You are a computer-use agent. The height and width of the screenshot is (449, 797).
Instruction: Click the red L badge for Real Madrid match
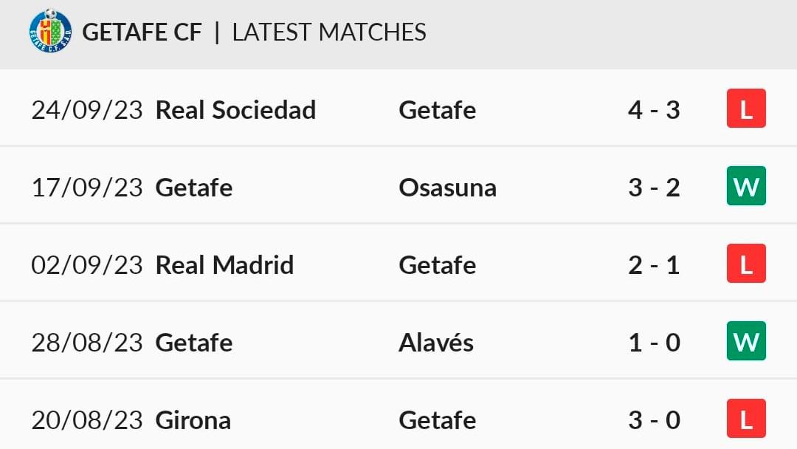[746, 264]
